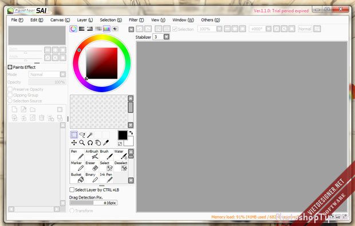Open the toolbar dropdown arrow beside panel icons
The height and width of the screenshot is (226, 355).
tap(131, 29)
